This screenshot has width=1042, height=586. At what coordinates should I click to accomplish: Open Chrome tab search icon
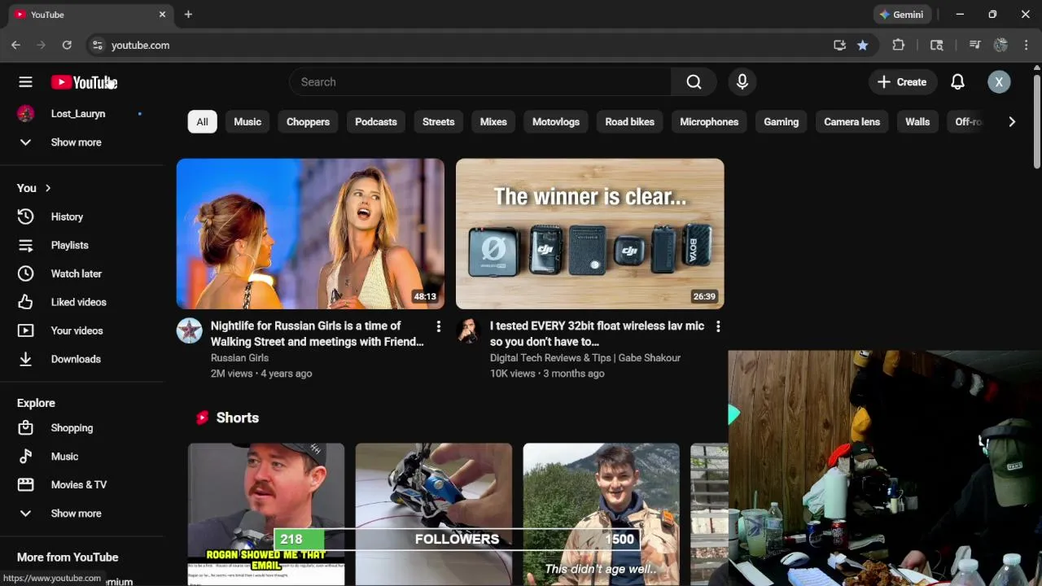tap(937, 45)
